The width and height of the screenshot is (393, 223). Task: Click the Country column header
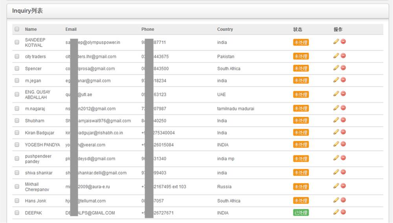(x=225, y=29)
